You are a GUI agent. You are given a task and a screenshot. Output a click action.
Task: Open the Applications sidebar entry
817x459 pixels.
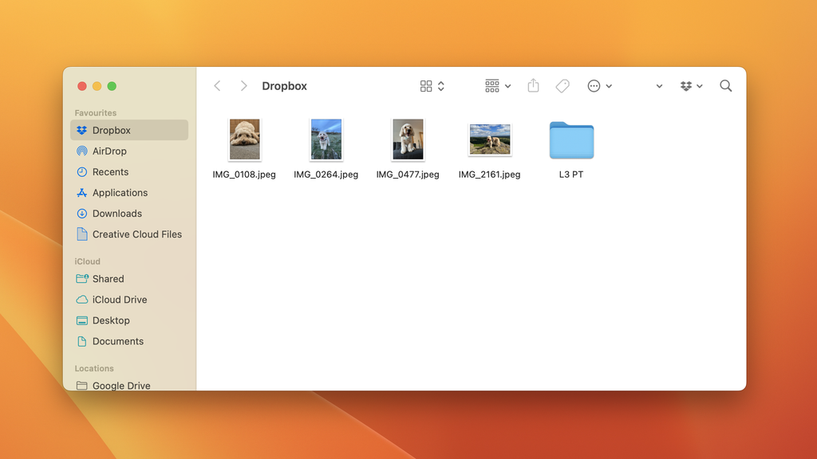pyautogui.click(x=120, y=192)
